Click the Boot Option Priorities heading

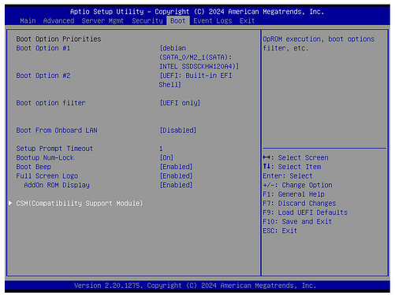pos(58,39)
